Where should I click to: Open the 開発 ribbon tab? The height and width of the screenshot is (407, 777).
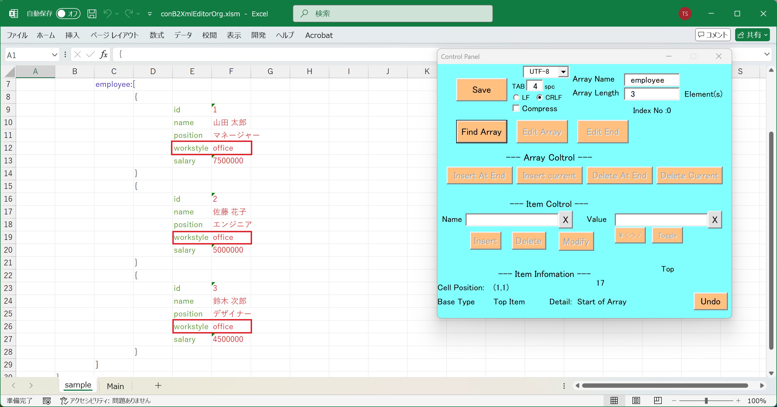[x=259, y=35]
